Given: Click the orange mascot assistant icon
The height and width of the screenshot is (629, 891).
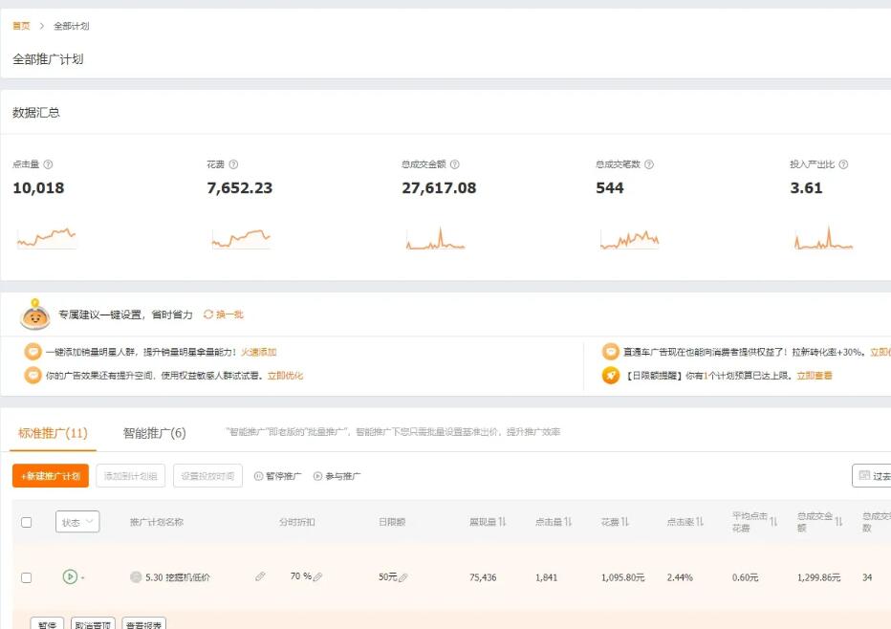Looking at the screenshot, I should (35, 314).
